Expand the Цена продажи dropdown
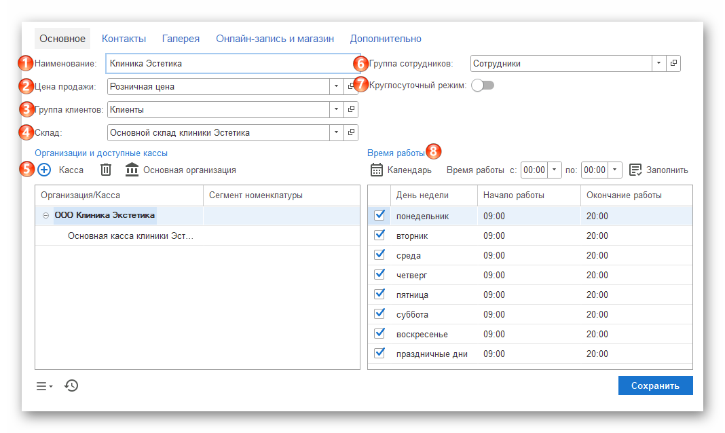The image size is (725, 433). click(337, 86)
